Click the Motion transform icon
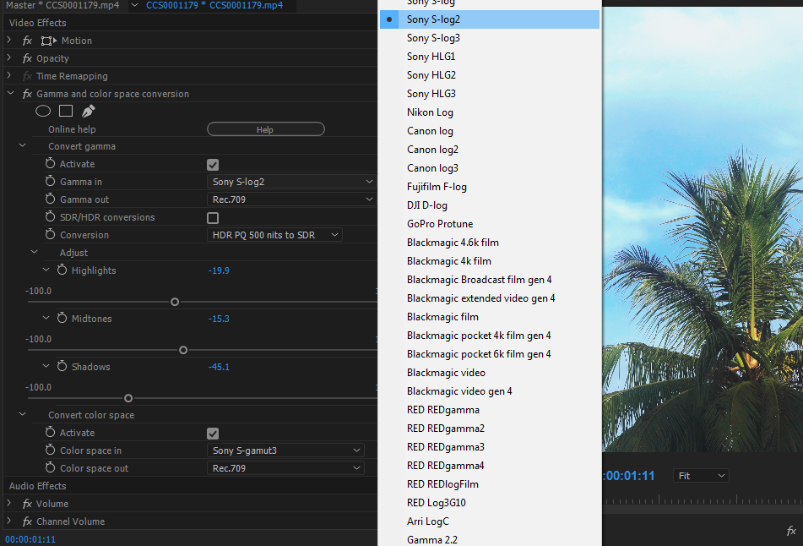This screenshot has height=546, width=803. pos(49,41)
